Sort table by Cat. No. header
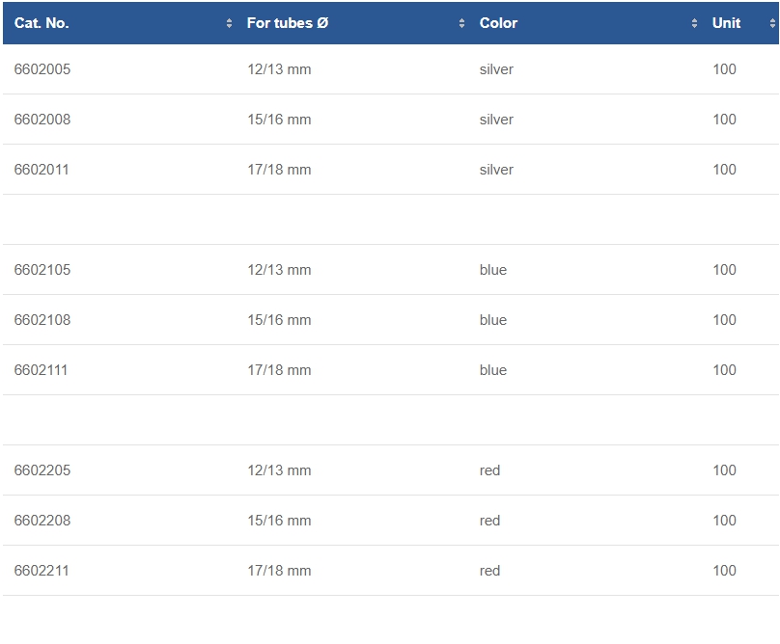 pos(42,23)
